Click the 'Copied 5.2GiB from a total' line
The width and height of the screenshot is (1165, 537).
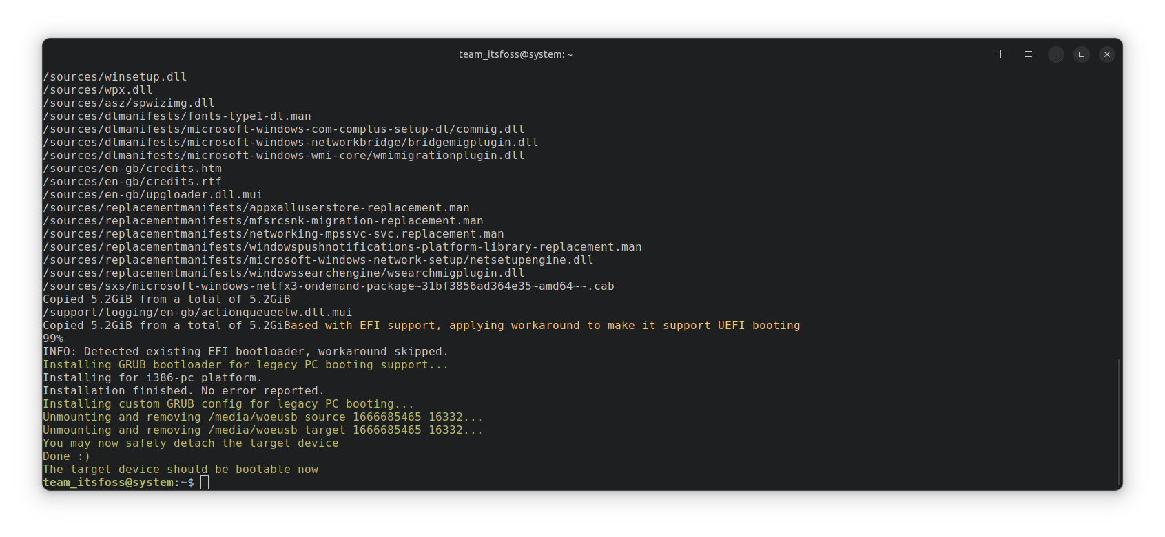click(166, 299)
